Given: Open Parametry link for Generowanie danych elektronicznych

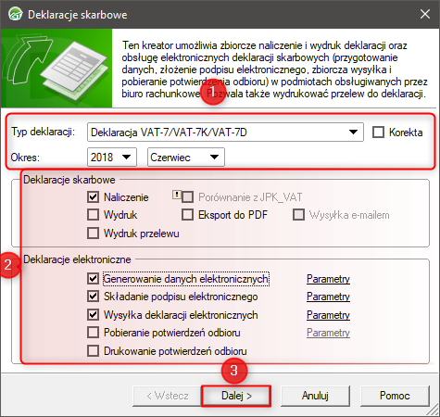Looking at the screenshot, I should pyautogui.click(x=328, y=279).
